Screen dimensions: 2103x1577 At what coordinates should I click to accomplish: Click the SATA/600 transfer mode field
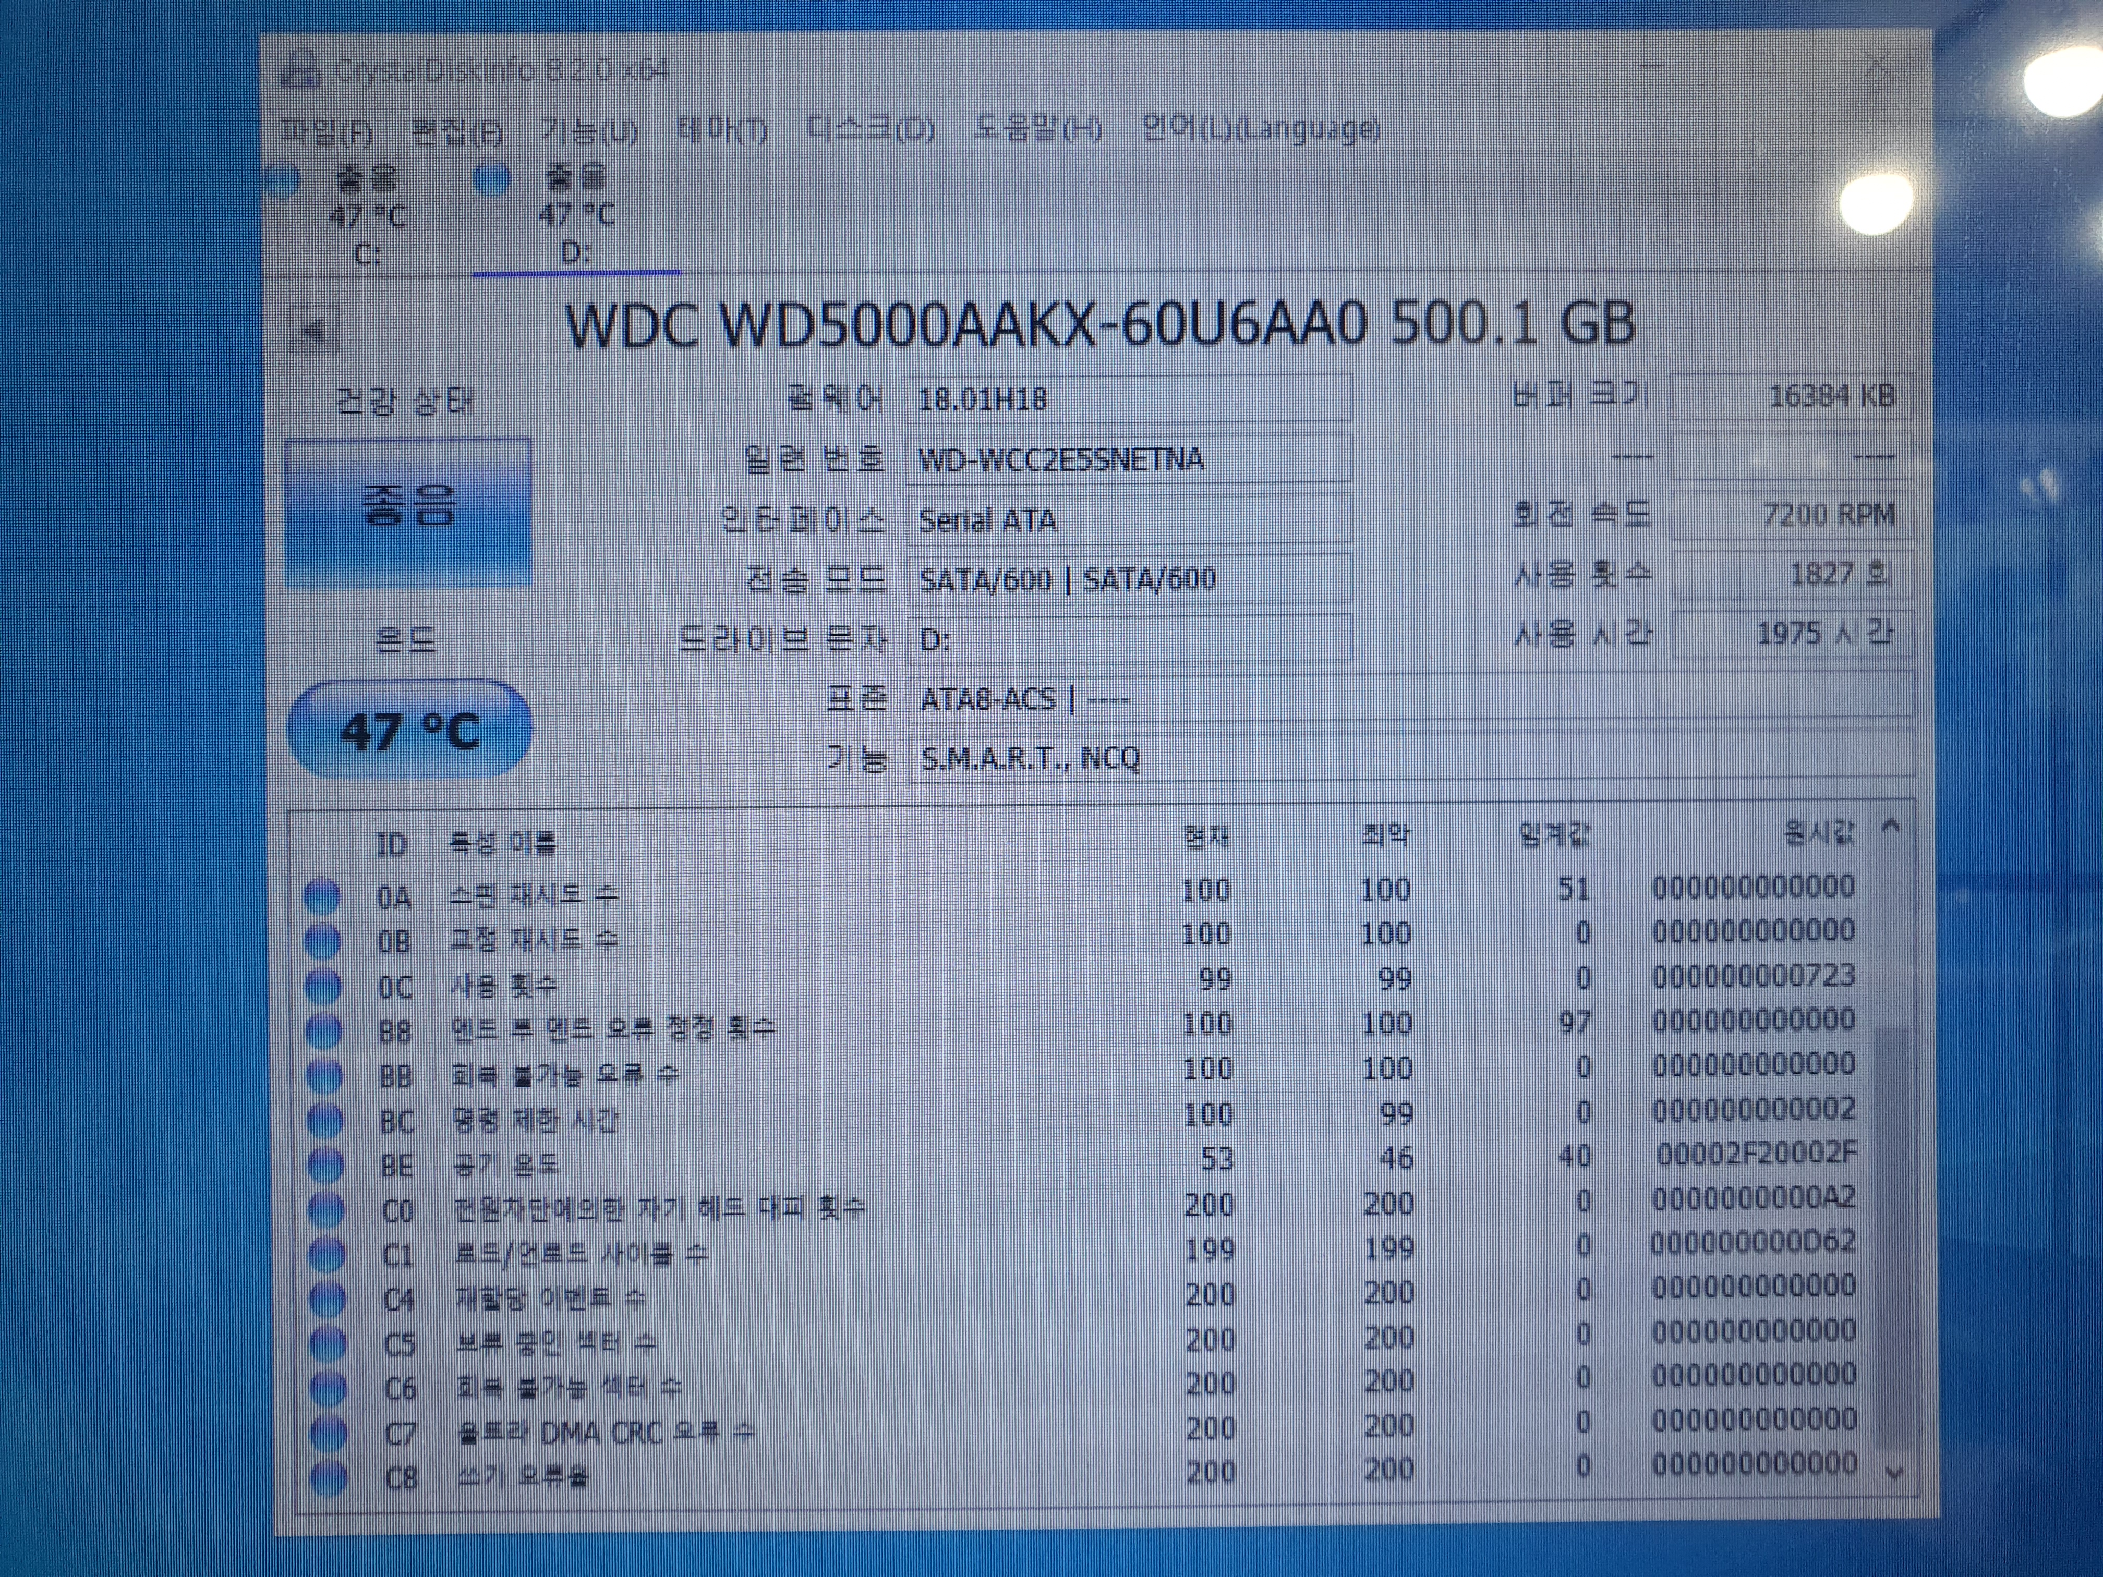pyautogui.click(x=1129, y=579)
